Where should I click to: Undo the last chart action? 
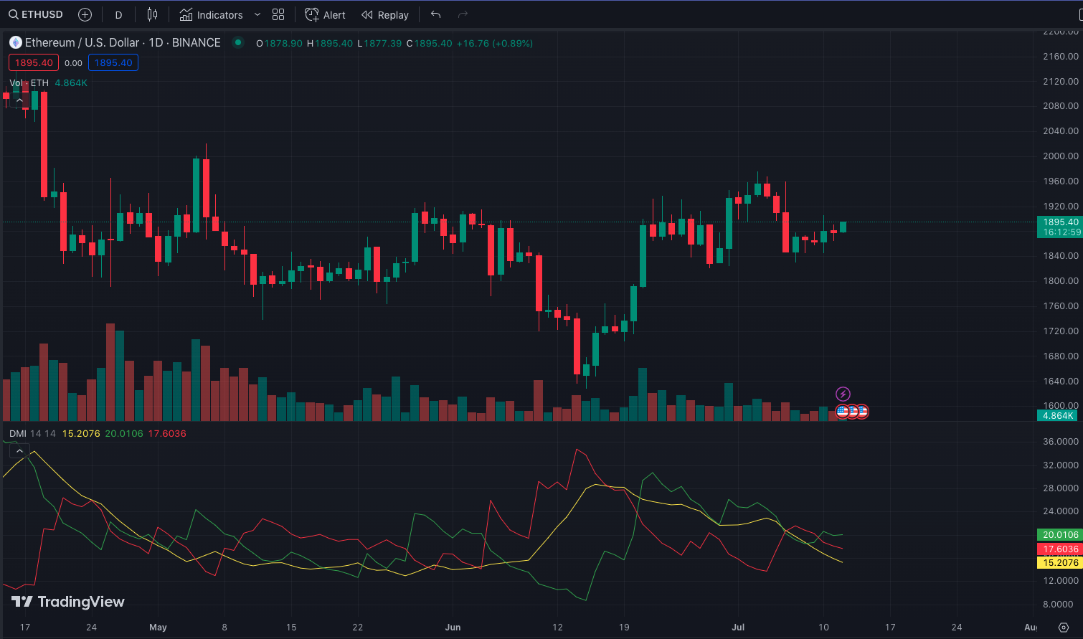[x=435, y=14]
